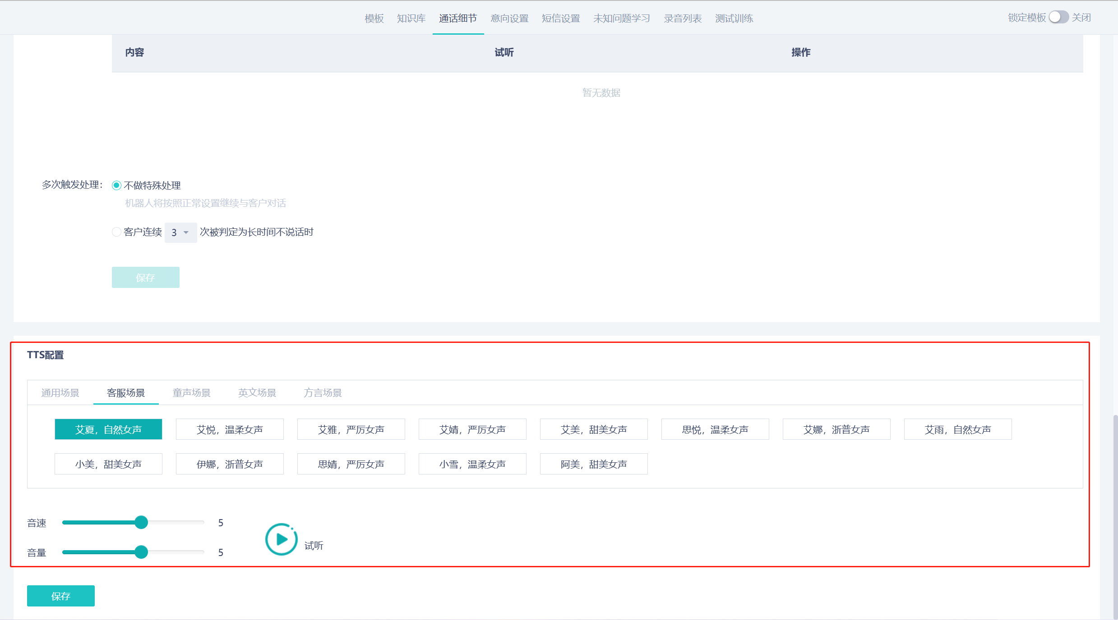Switch to the 英文场景 voice tab
This screenshot has width=1118, height=620.
(x=257, y=392)
